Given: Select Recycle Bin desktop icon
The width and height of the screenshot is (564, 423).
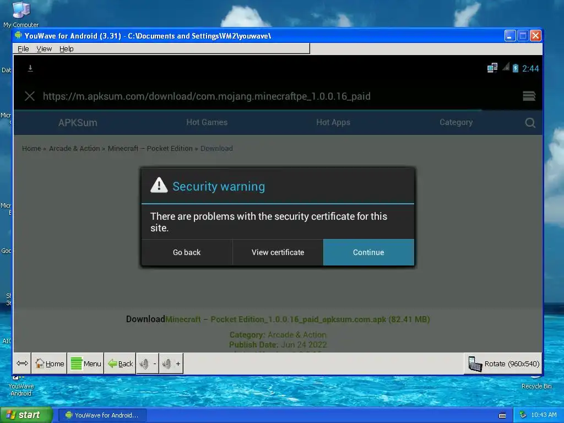Looking at the screenshot, I should (x=536, y=383).
